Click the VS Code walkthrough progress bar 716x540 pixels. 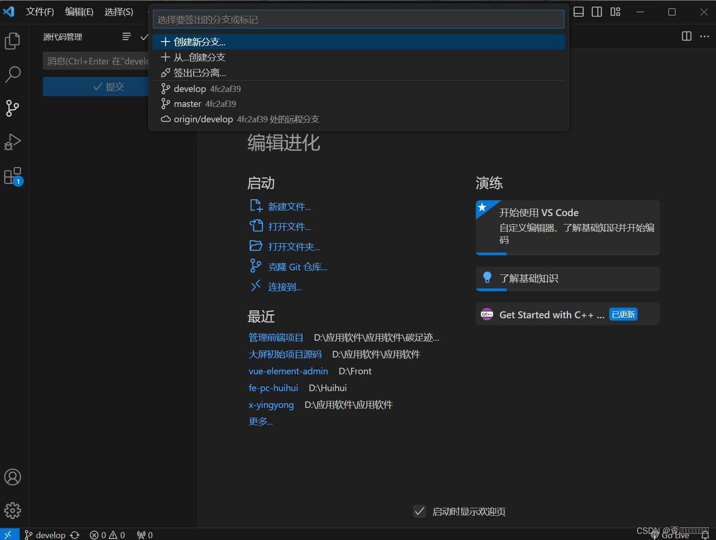(x=491, y=254)
